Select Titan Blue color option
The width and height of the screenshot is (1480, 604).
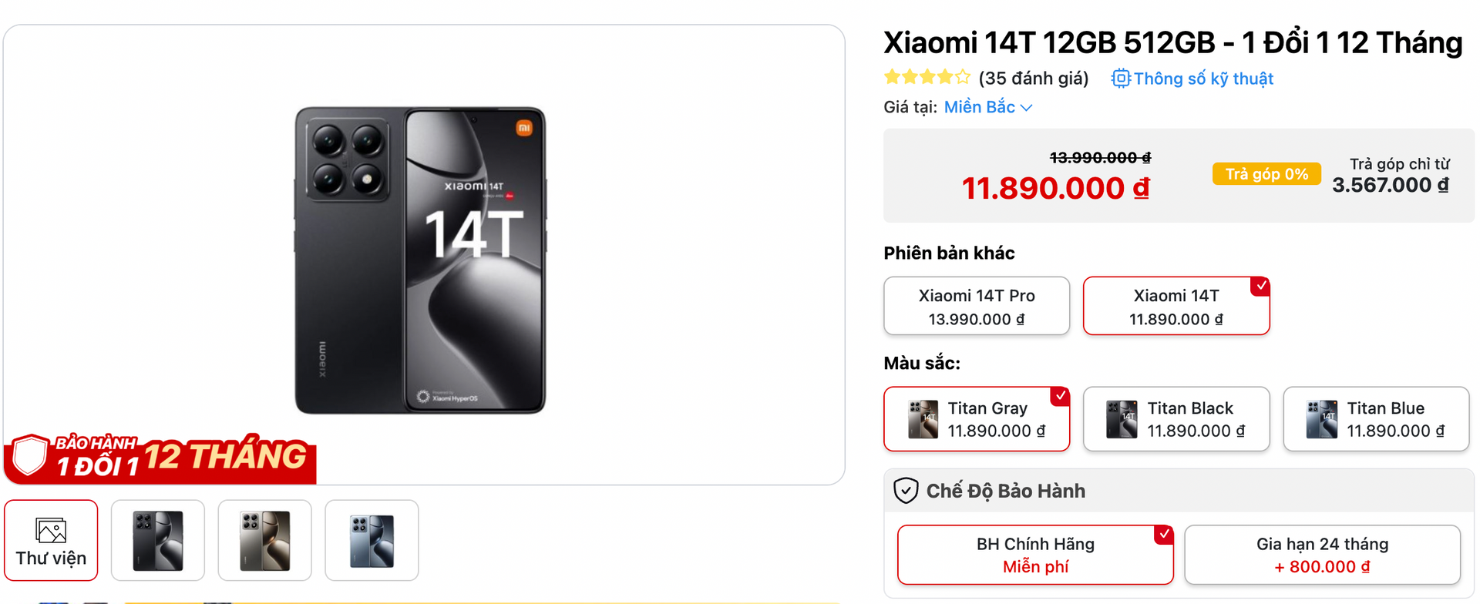point(1375,419)
